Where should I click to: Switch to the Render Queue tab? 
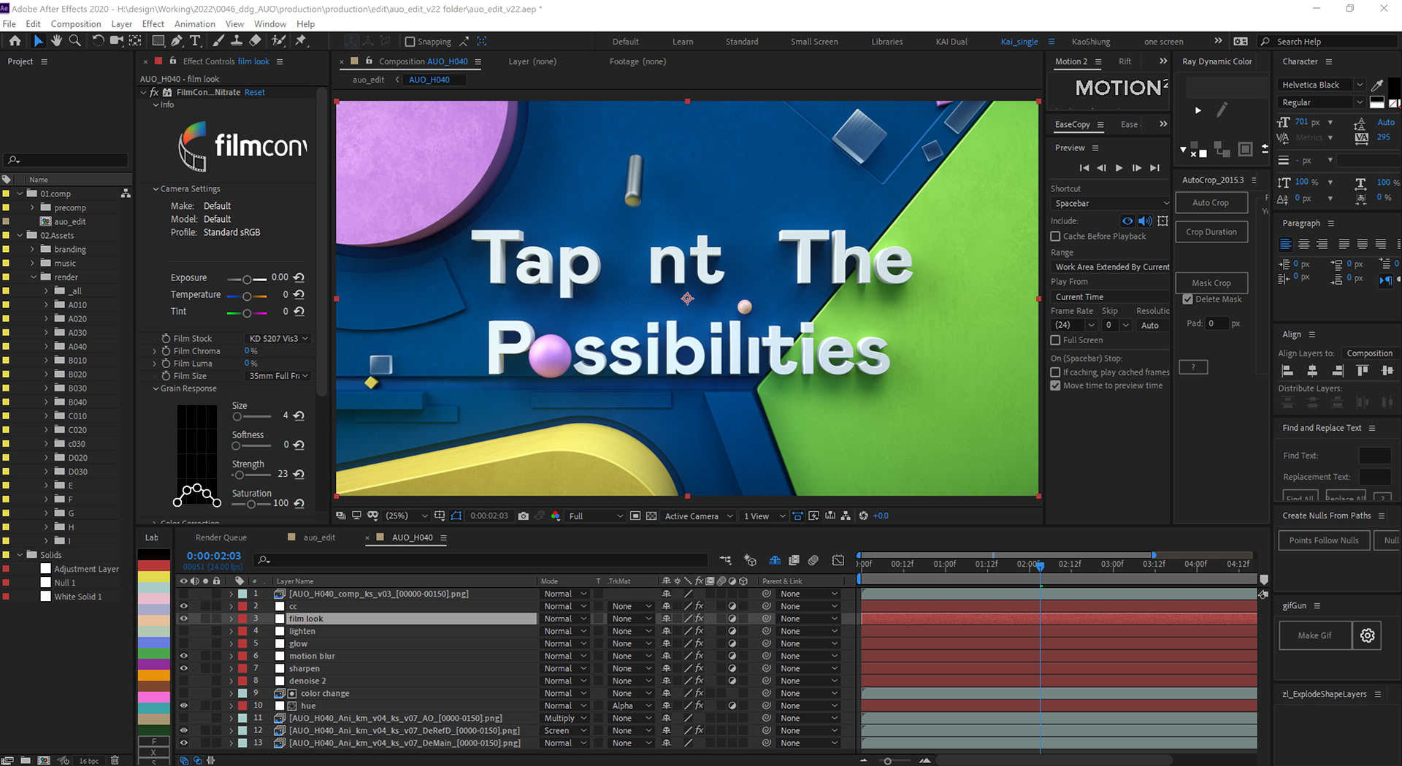(x=221, y=537)
